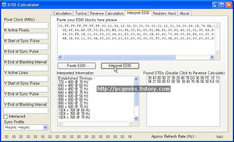The width and height of the screenshot is (234, 142).
Task: Click the Paste EDID button
Action: (76, 66)
